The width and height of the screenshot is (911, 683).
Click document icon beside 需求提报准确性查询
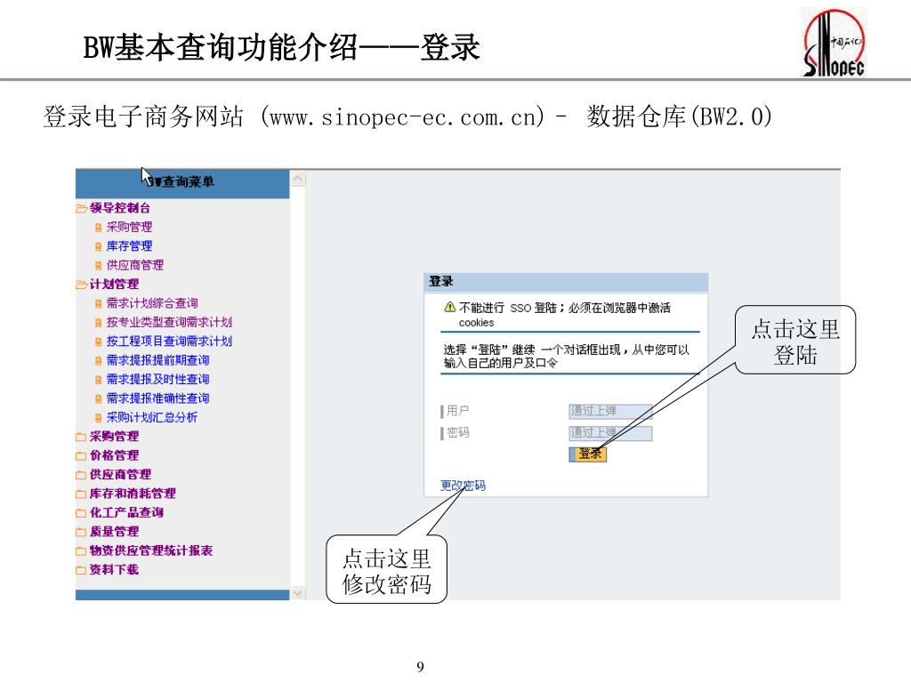coord(99,399)
